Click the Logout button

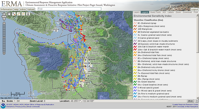click(x=194, y=9)
